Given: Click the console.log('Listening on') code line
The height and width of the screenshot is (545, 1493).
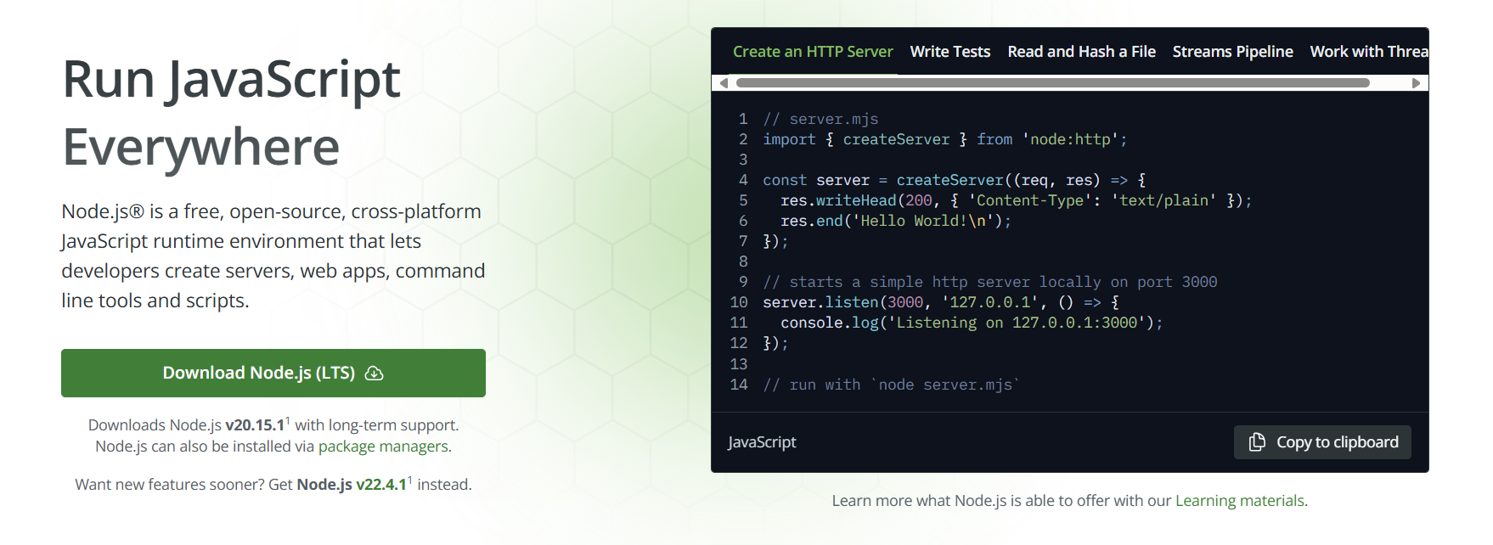Looking at the screenshot, I should [x=972, y=323].
